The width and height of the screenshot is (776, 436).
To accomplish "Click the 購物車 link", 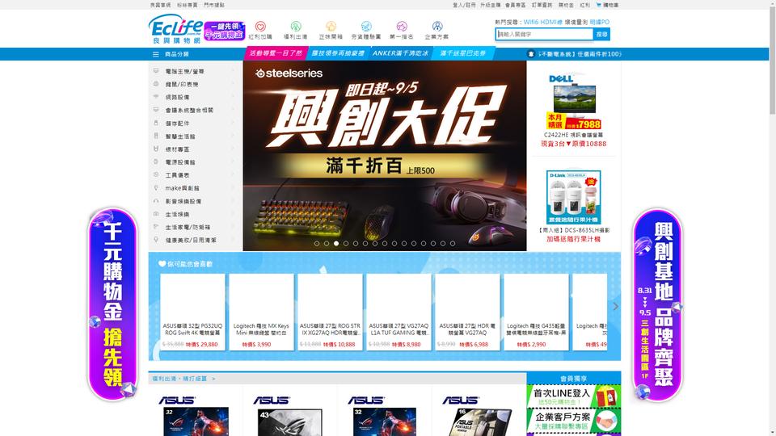I will 610,5.
